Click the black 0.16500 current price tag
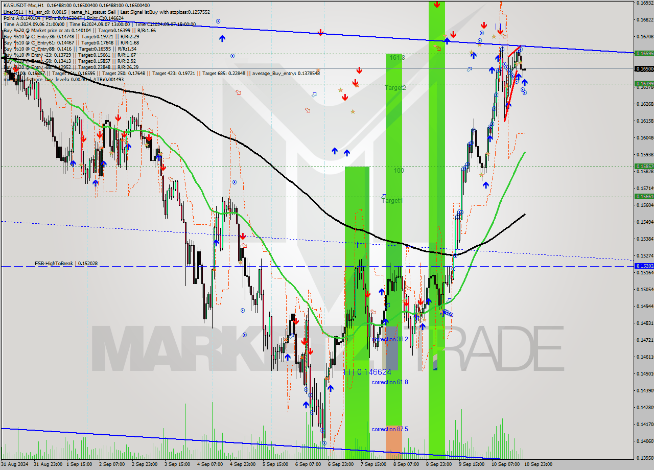Screen dimensions: 654x470 (x=644, y=68)
